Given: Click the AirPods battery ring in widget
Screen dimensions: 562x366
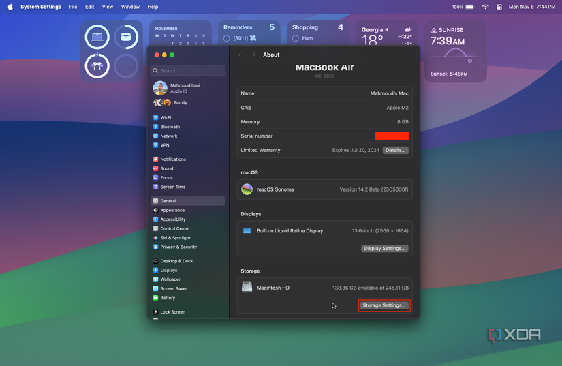Looking at the screenshot, I should click(x=97, y=65).
